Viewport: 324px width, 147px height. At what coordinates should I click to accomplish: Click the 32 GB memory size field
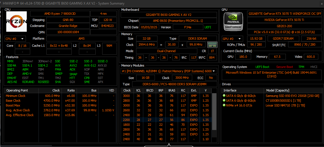pos(147,39)
